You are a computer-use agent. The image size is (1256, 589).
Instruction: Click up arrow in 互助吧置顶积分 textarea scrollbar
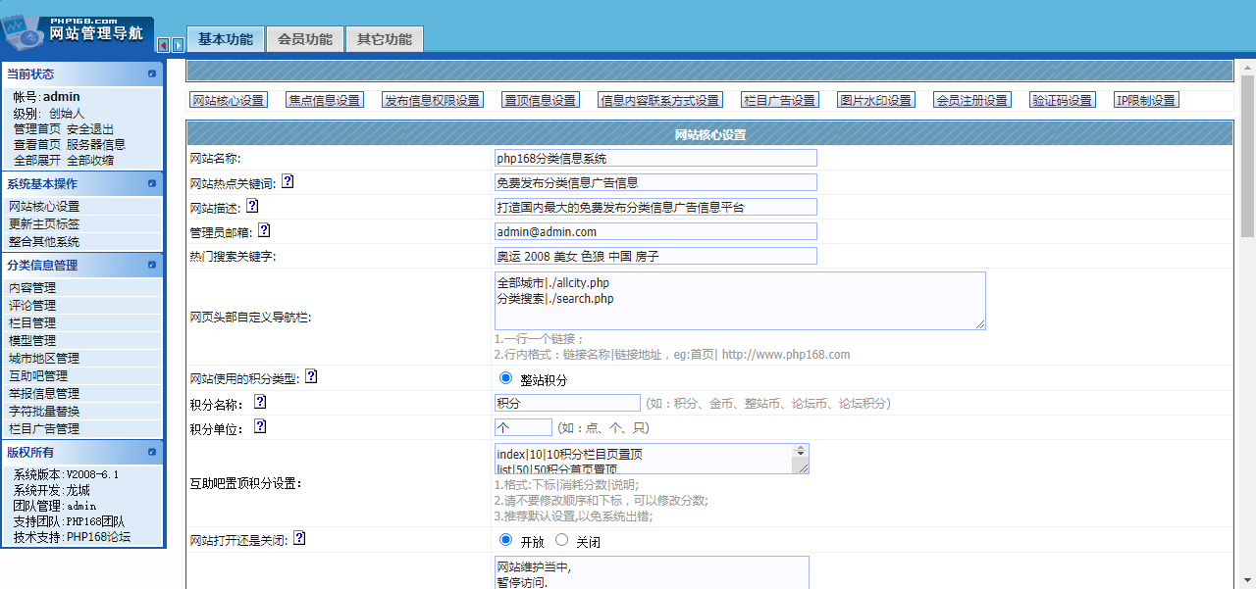[x=801, y=448]
